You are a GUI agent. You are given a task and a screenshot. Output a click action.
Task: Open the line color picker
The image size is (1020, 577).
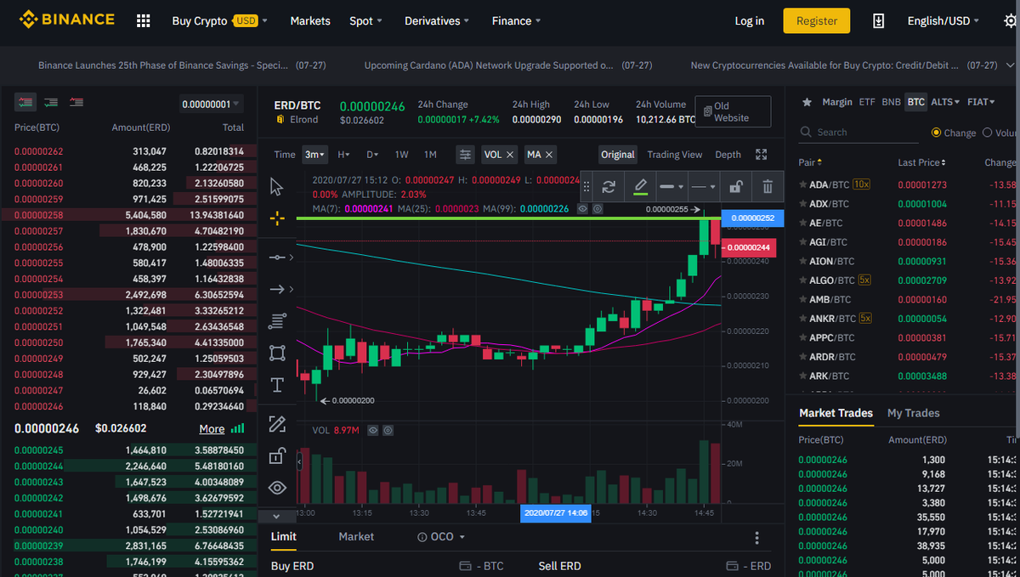[x=640, y=187]
